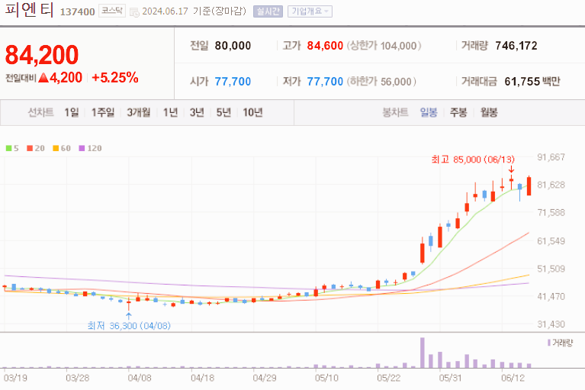Show the 3년 line chart

pyautogui.click(x=197, y=112)
